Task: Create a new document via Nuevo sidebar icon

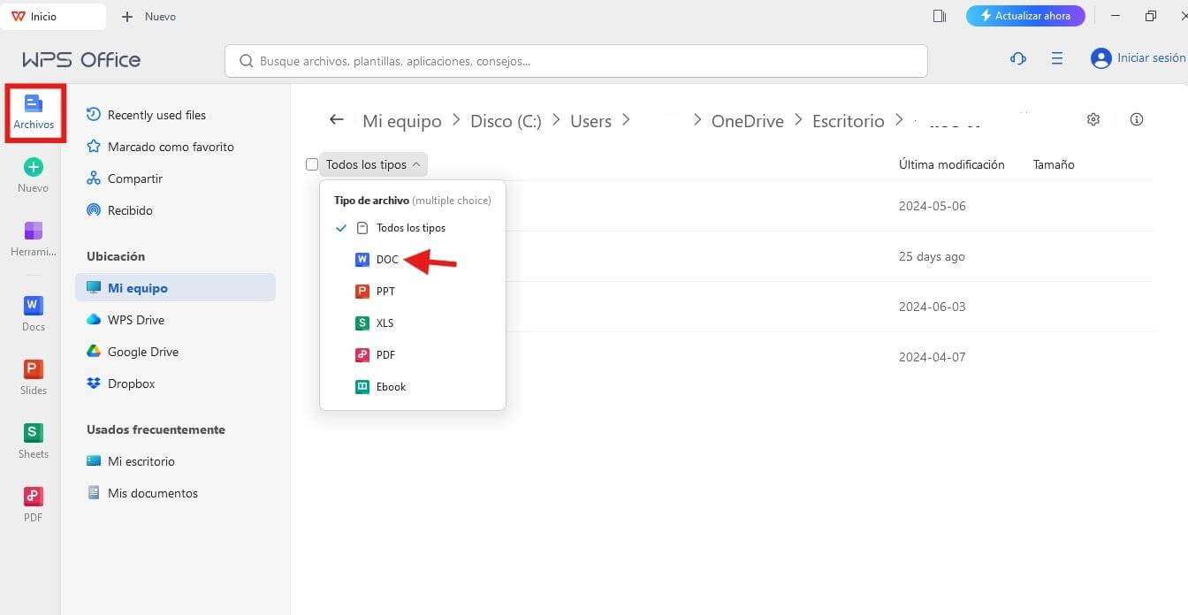Action: click(33, 172)
